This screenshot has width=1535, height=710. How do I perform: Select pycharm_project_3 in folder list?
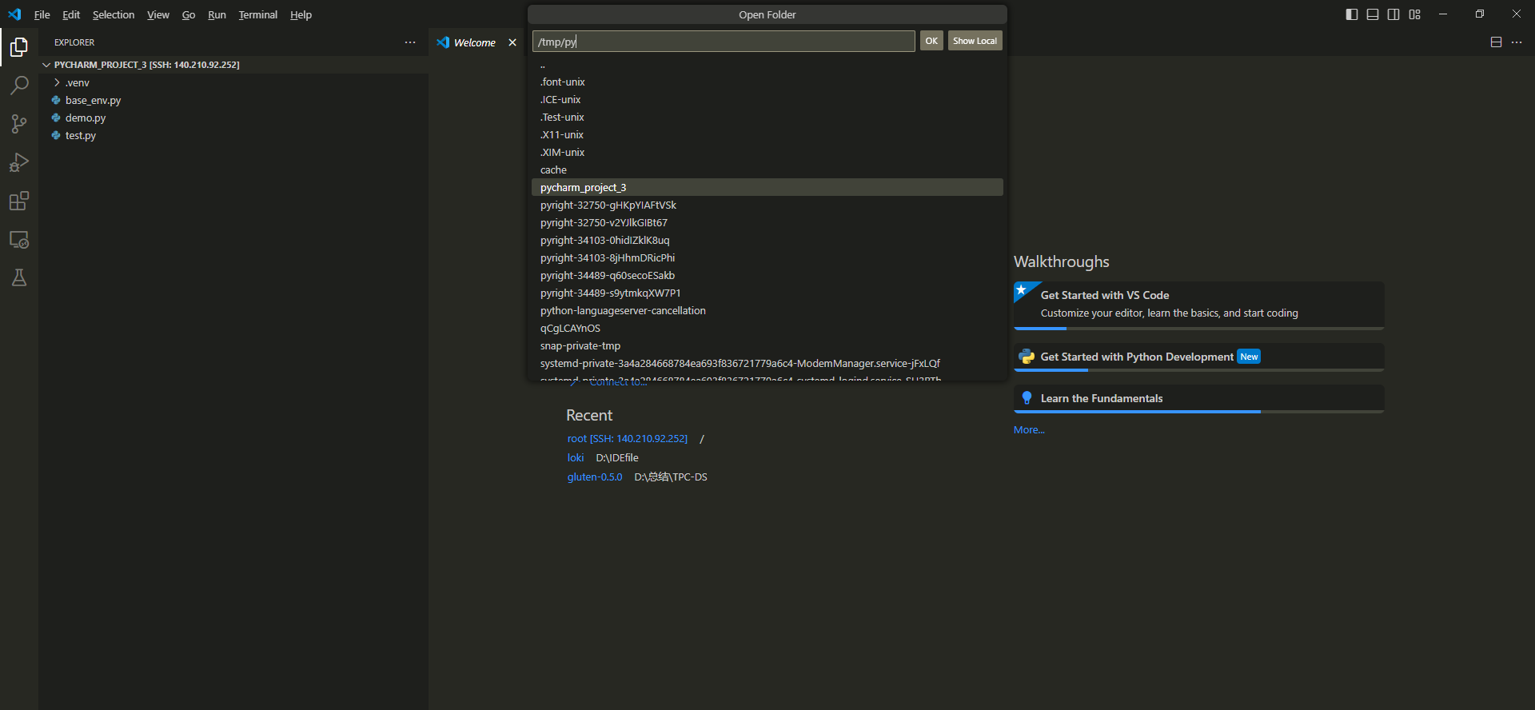coord(767,187)
